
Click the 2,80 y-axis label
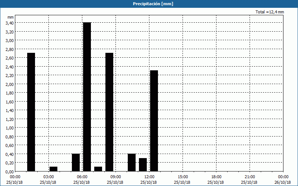click(10, 49)
